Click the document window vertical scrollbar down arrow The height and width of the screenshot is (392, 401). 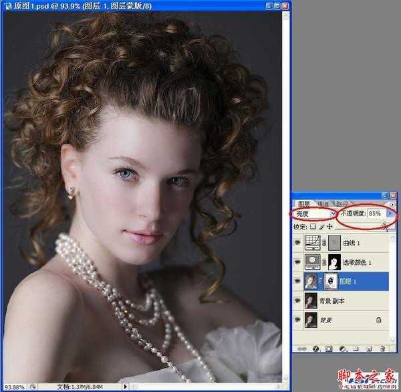[285, 378]
